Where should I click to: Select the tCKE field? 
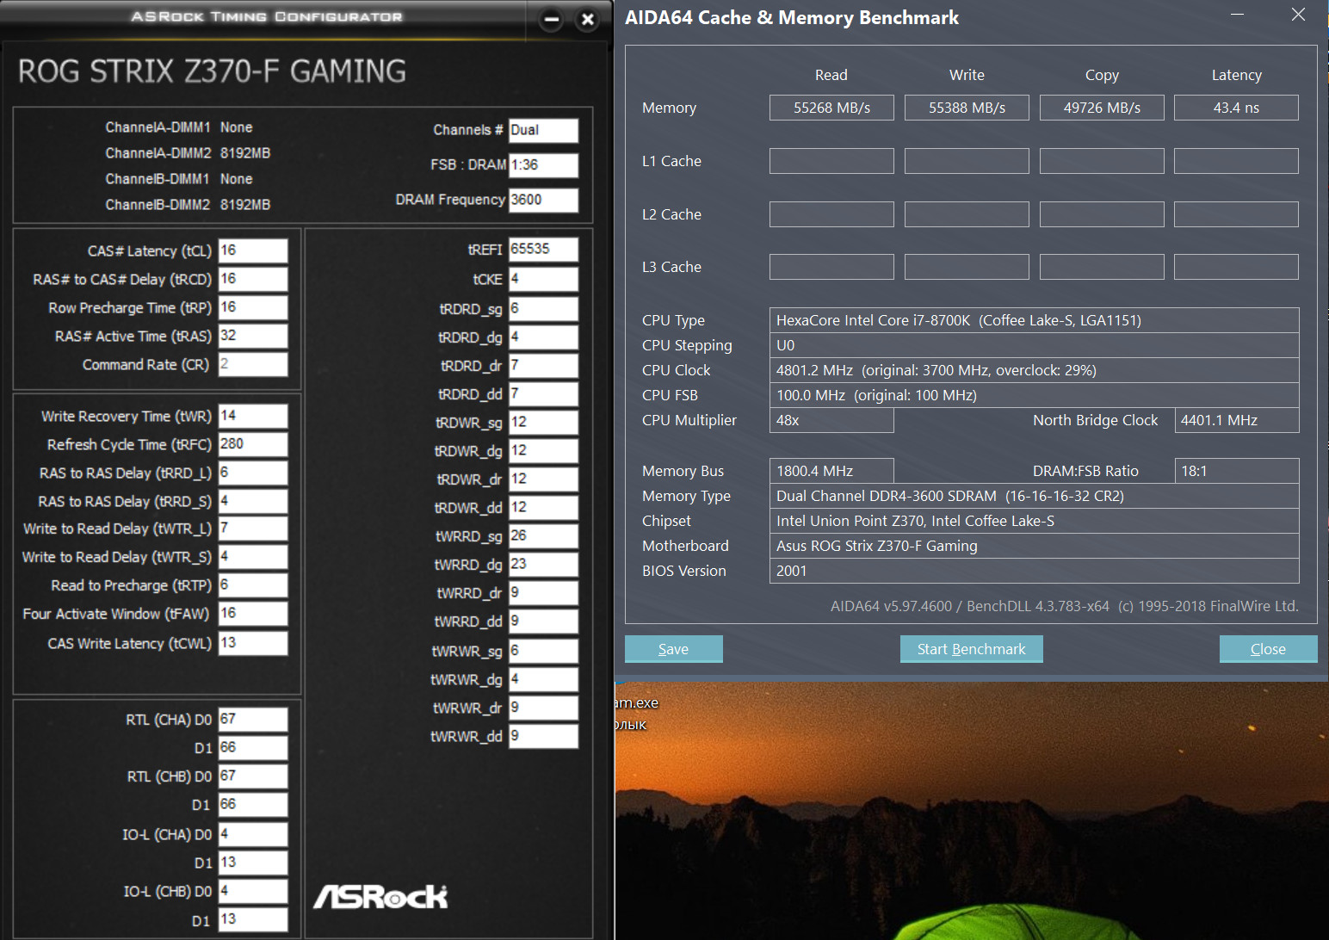(x=543, y=279)
